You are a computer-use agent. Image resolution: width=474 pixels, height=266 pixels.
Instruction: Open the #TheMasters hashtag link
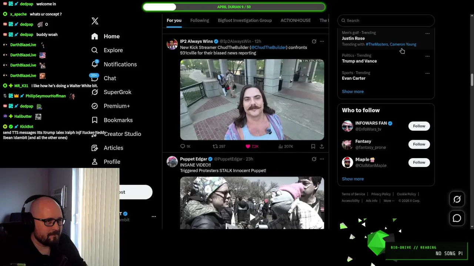pos(377,44)
